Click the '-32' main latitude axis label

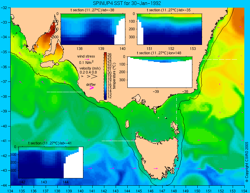click(4, 8)
